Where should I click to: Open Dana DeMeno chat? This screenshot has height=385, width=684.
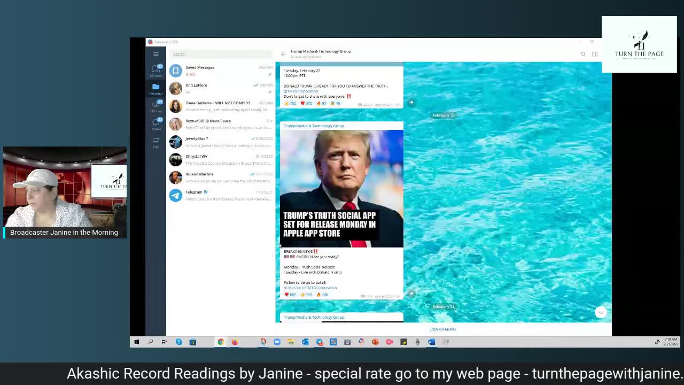221,106
